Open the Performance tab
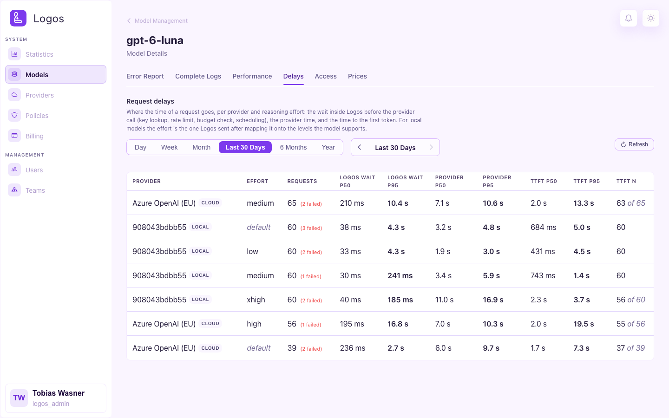This screenshot has height=418, width=669. [252, 76]
